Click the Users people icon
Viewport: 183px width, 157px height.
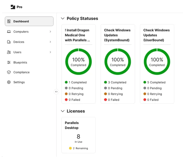(x=9, y=52)
